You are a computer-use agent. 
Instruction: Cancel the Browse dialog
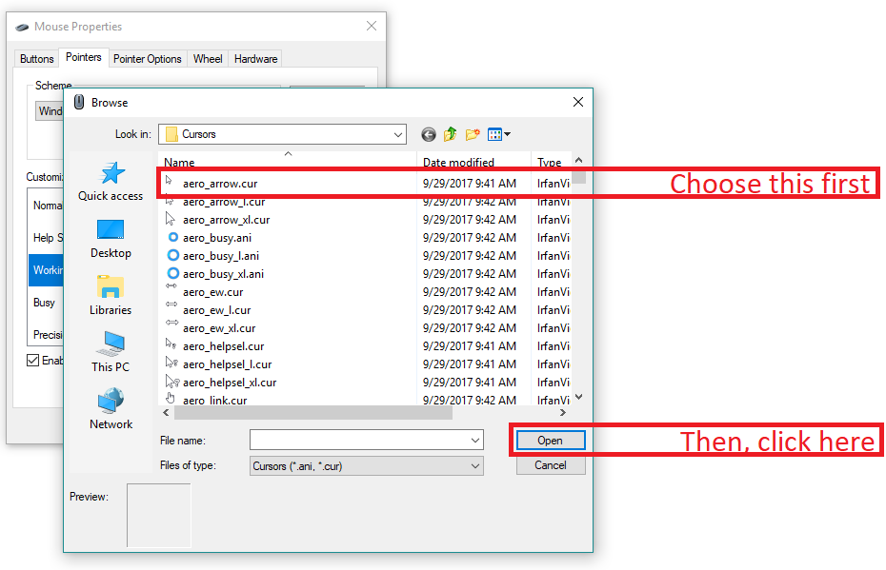tap(551, 465)
